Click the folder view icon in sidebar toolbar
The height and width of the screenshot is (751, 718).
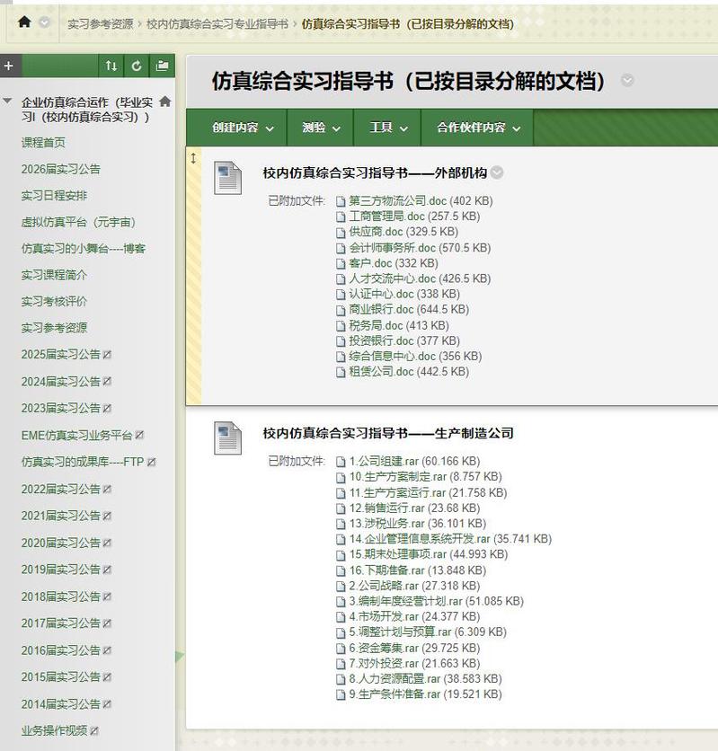pos(162,66)
